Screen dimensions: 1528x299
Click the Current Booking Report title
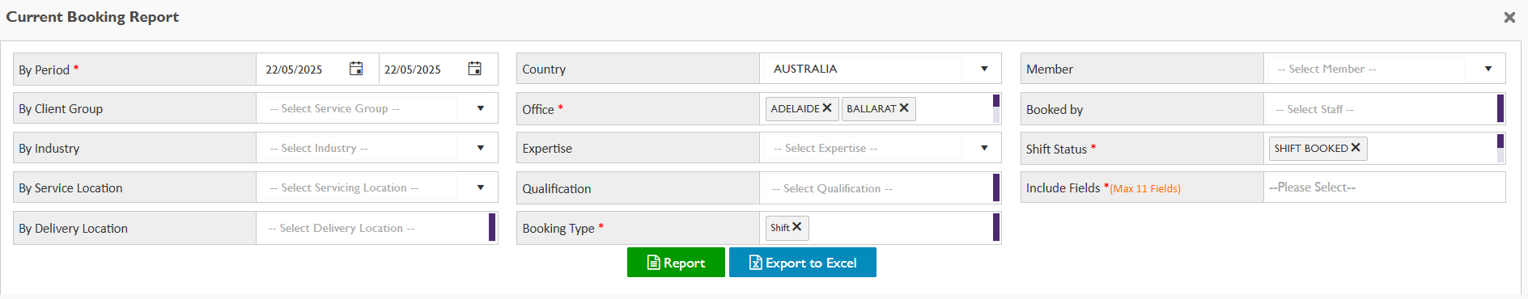[92, 17]
